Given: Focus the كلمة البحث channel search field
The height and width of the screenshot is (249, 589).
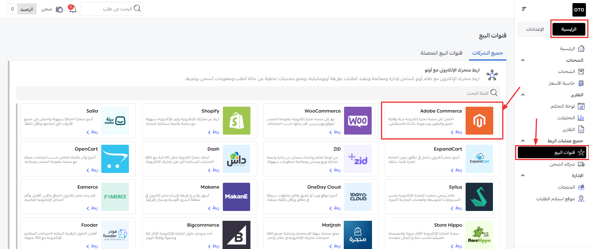Looking at the screenshot, I should point(258,93).
